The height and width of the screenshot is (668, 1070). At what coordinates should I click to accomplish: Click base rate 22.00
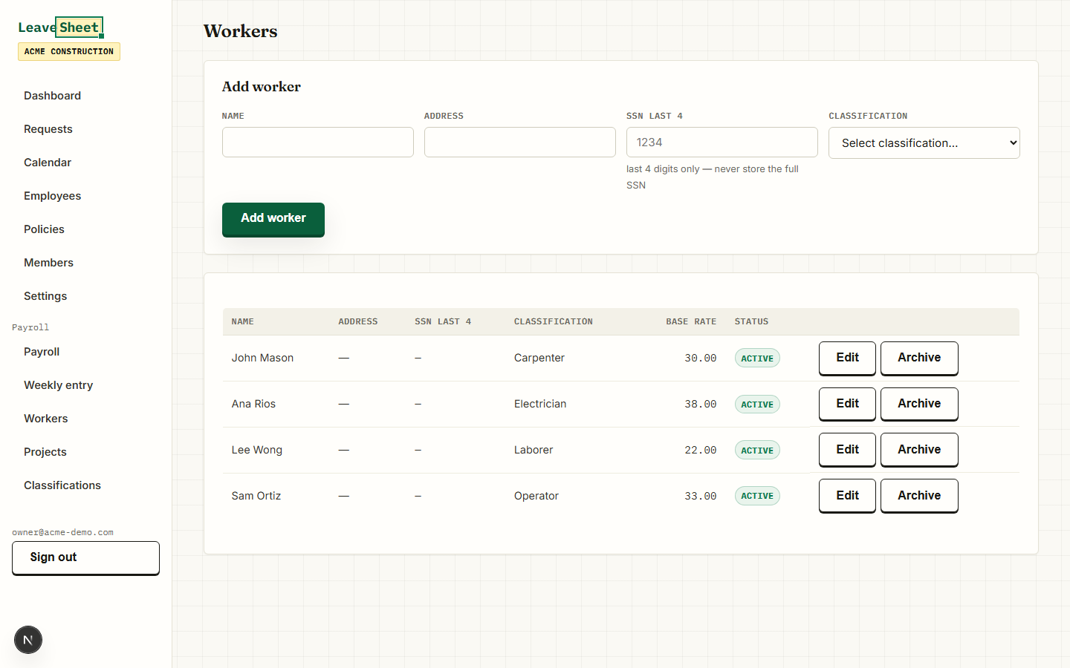(701, 450)
